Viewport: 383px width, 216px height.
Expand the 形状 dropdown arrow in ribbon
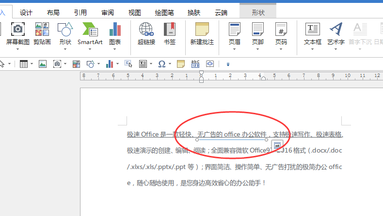point(65,49)
